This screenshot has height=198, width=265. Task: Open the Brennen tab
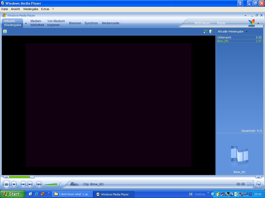75,23
